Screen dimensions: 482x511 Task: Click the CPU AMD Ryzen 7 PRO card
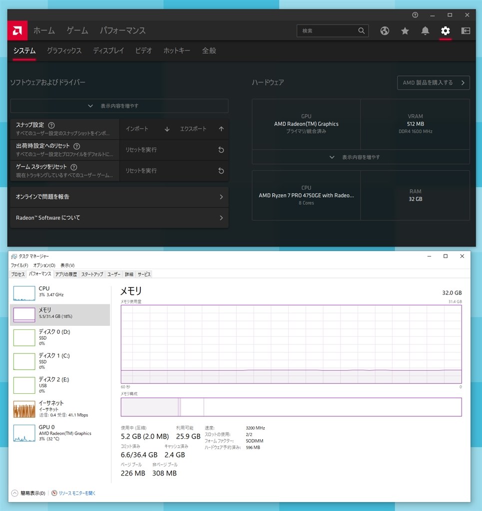point(306,195)
